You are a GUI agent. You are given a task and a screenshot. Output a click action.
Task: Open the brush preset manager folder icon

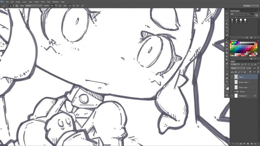[x=257, y=15]
